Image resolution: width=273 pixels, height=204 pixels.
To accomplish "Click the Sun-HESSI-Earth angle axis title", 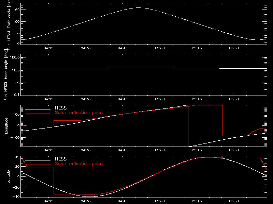I will coord(9,25).
